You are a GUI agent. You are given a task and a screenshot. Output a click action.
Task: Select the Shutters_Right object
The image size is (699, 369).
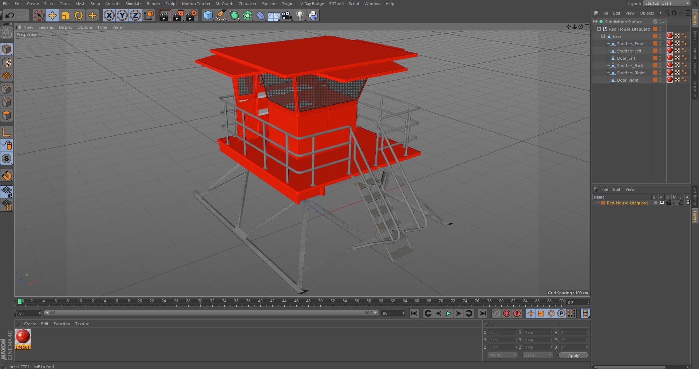[631, 73]
